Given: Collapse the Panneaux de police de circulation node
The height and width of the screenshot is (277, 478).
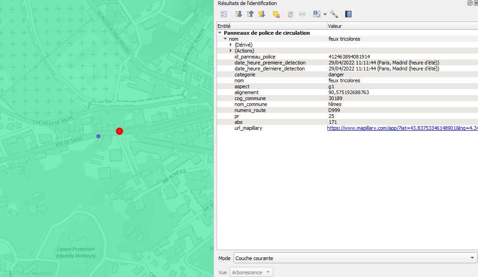Looking at the screenshot, I should [x=220, y=33].
